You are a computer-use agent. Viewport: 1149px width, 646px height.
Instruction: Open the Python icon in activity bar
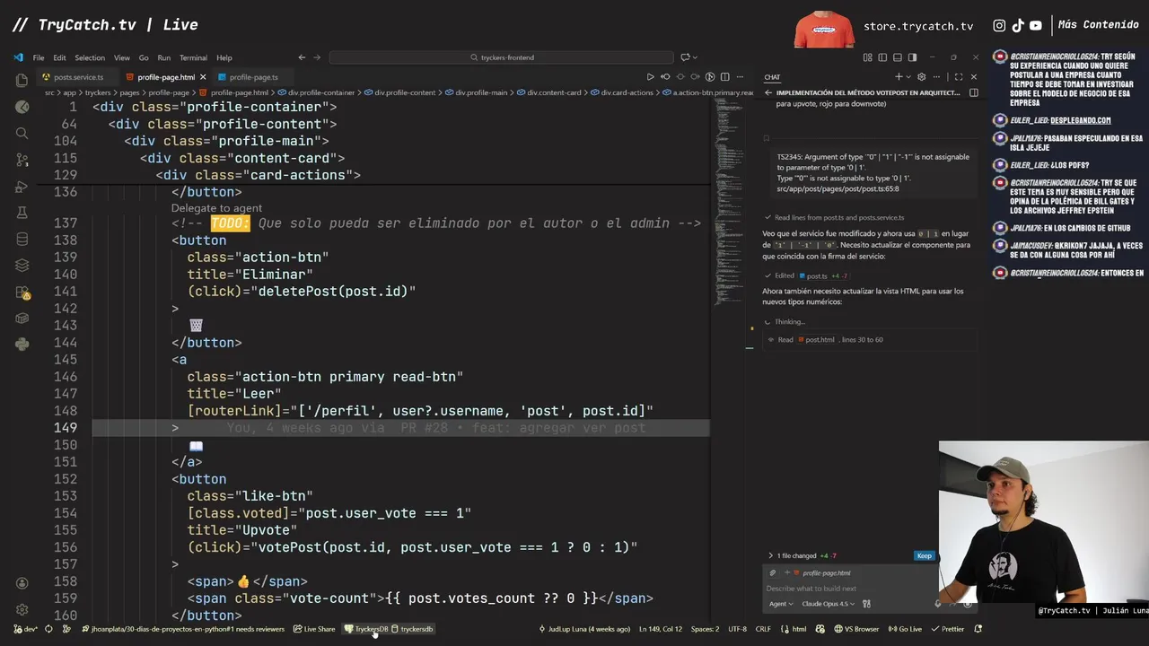click(22, 344)
